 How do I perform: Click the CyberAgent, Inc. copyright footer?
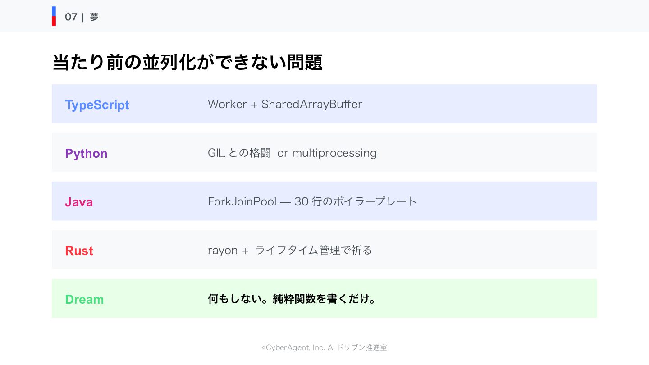[324, 347]
